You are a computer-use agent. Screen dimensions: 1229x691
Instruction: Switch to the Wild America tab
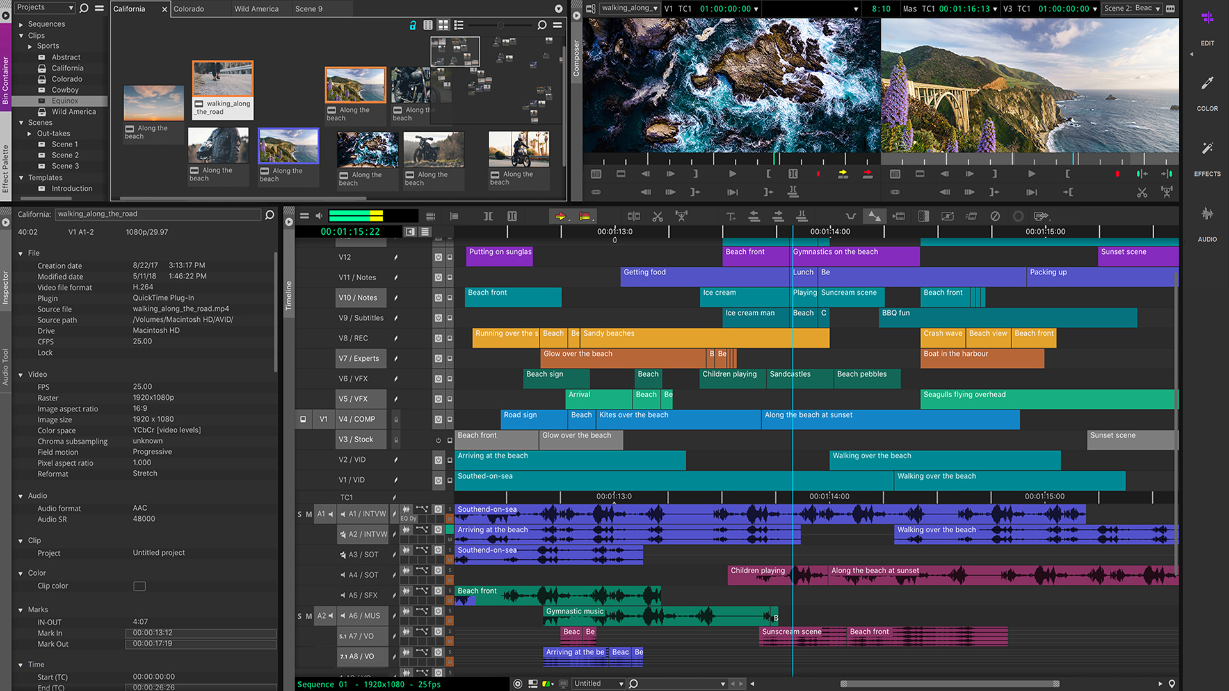256,9
